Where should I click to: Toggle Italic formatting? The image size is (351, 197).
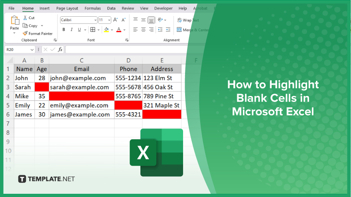pos(71,29)
